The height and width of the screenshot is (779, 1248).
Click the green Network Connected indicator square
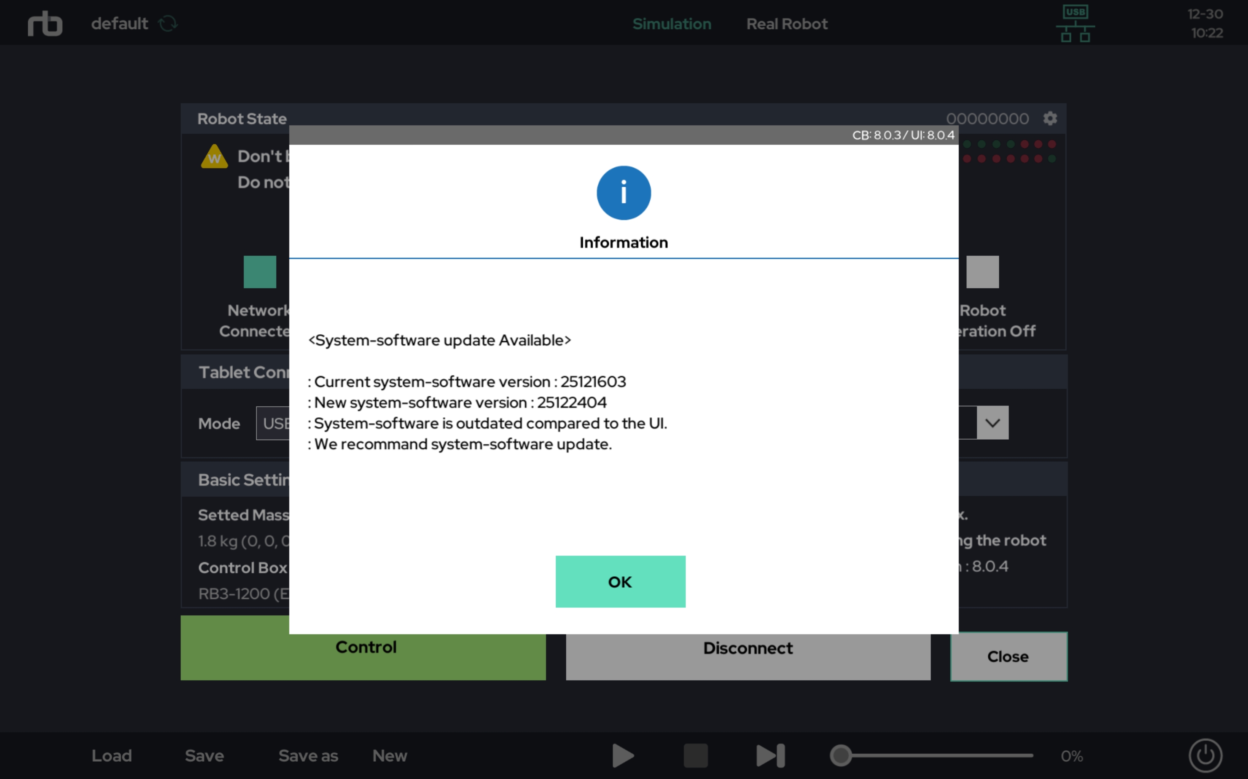click(260, 271)
